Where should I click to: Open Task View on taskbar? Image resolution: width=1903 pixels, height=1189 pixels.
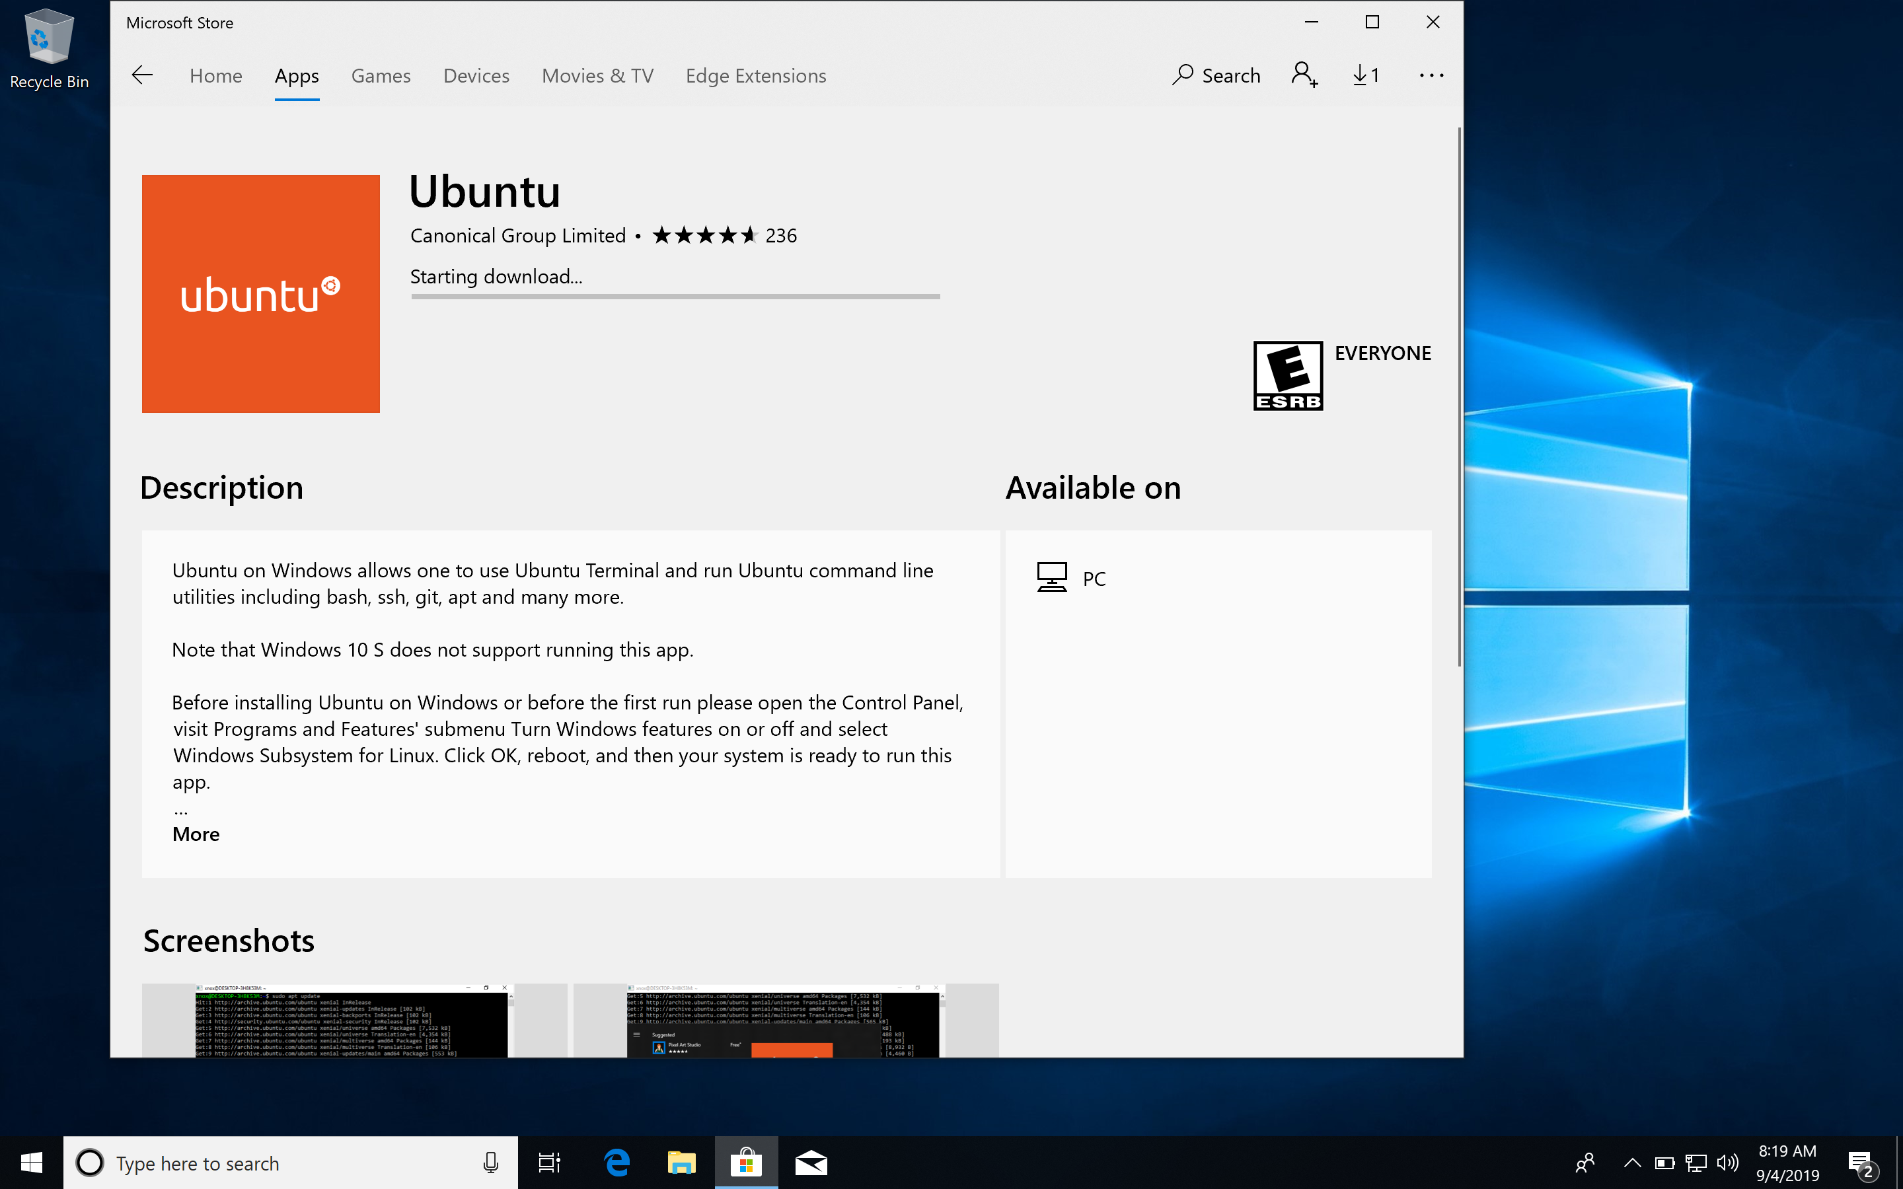(x=549, y=1163)
